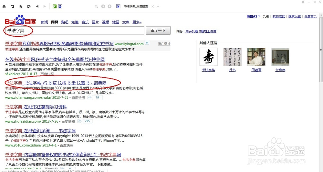Go to the browser home page icon

[x=4, y=6]
